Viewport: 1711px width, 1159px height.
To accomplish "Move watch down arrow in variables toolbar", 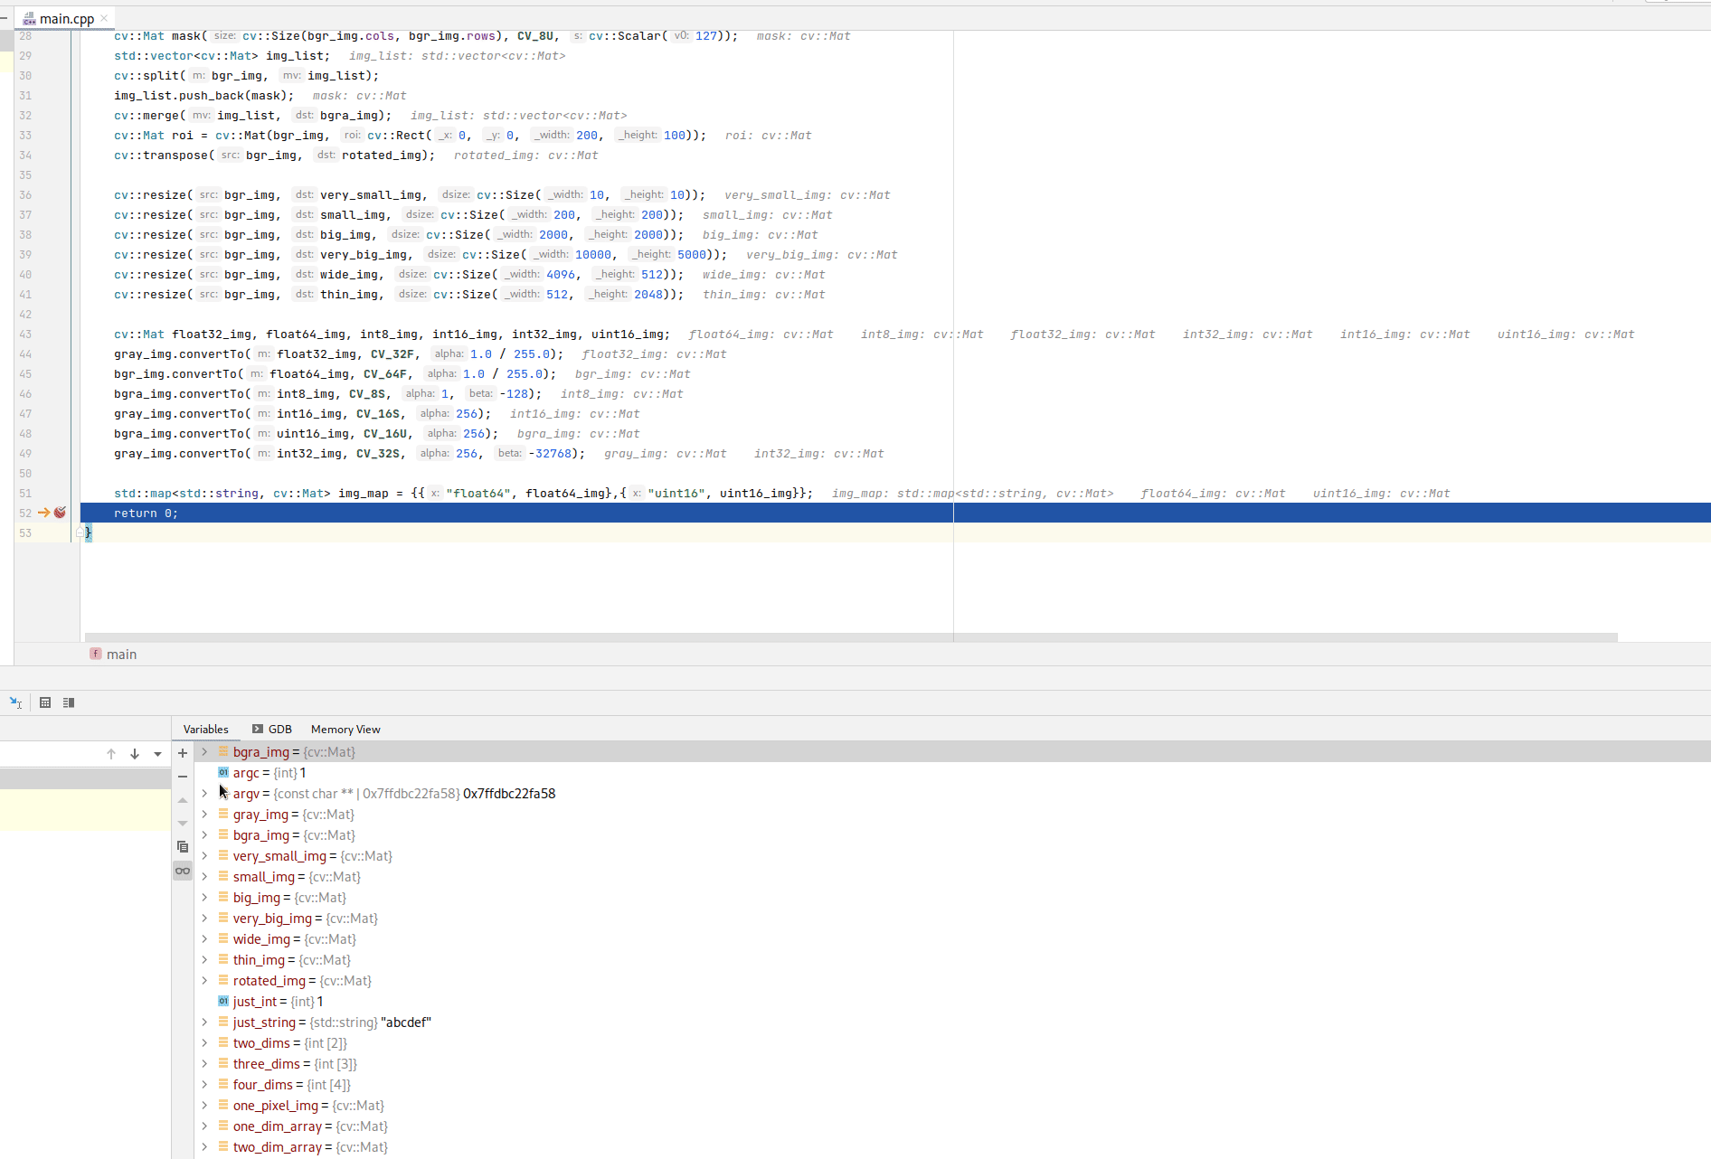I will 183,824.
